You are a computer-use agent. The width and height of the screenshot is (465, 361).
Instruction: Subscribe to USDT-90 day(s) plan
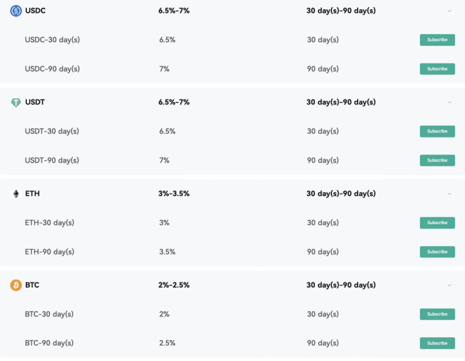click(437, 161)
